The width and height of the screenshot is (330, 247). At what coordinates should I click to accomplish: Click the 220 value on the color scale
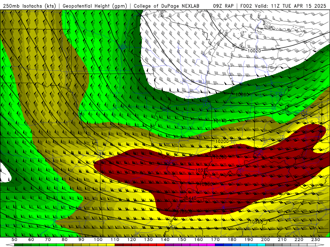click(299, 240)
